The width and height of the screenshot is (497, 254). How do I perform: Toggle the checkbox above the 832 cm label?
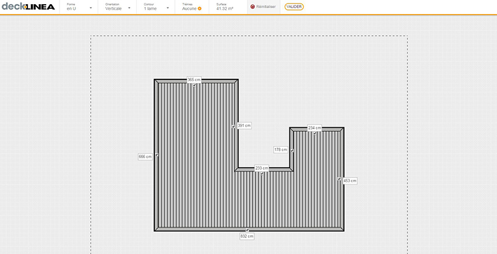247,230
